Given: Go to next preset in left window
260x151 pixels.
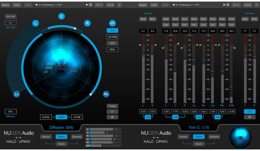Looking at the screenshot, I should tap(87, 5).
